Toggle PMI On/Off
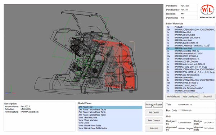Screen dimensions: 216x135 154,113
